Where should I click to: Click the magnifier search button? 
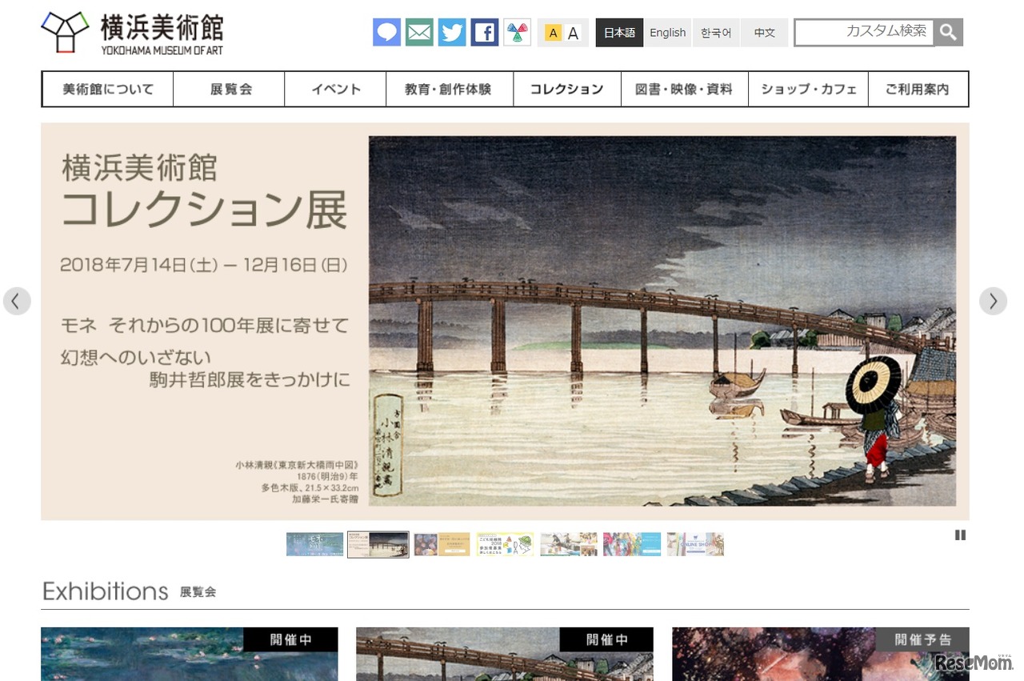(x=949, y=32)
